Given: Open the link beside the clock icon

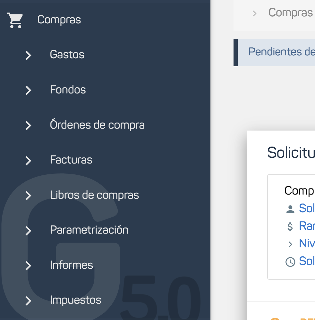Looking at the screenshot, I should click(x=307, y=261).
